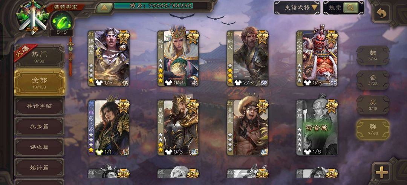Click the 将力 progress bar

pos(154,5)
